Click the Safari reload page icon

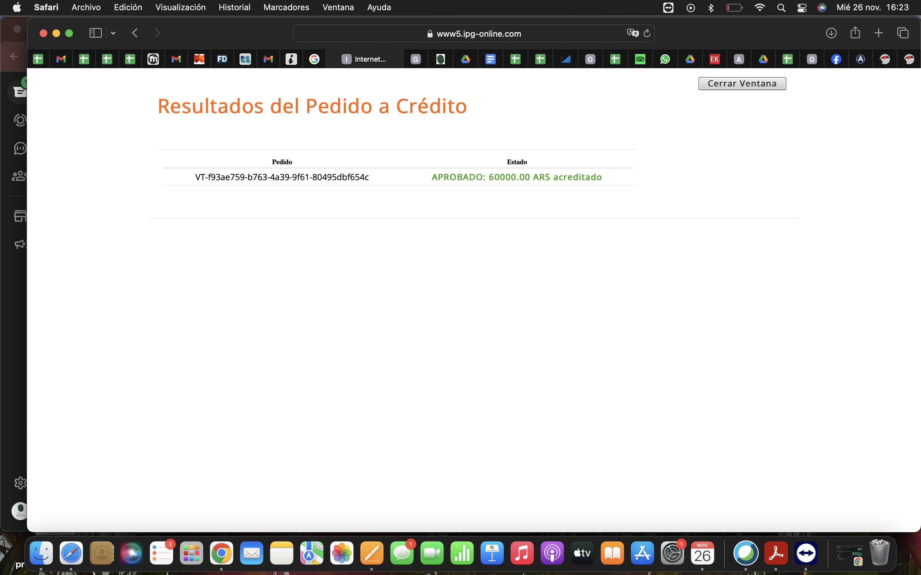647,34
